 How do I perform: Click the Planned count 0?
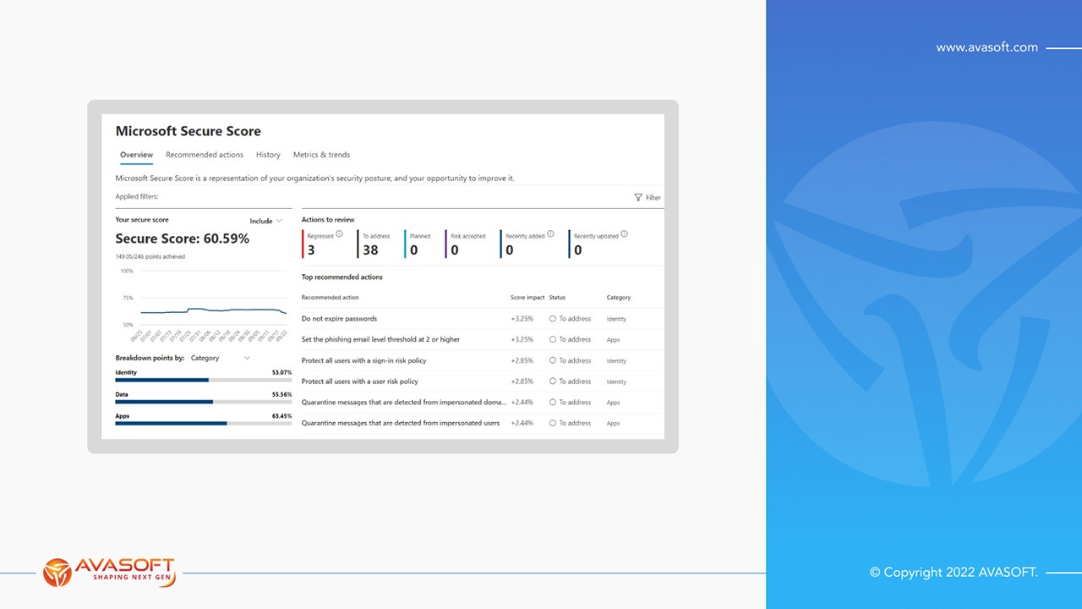[x=413, y=250]
